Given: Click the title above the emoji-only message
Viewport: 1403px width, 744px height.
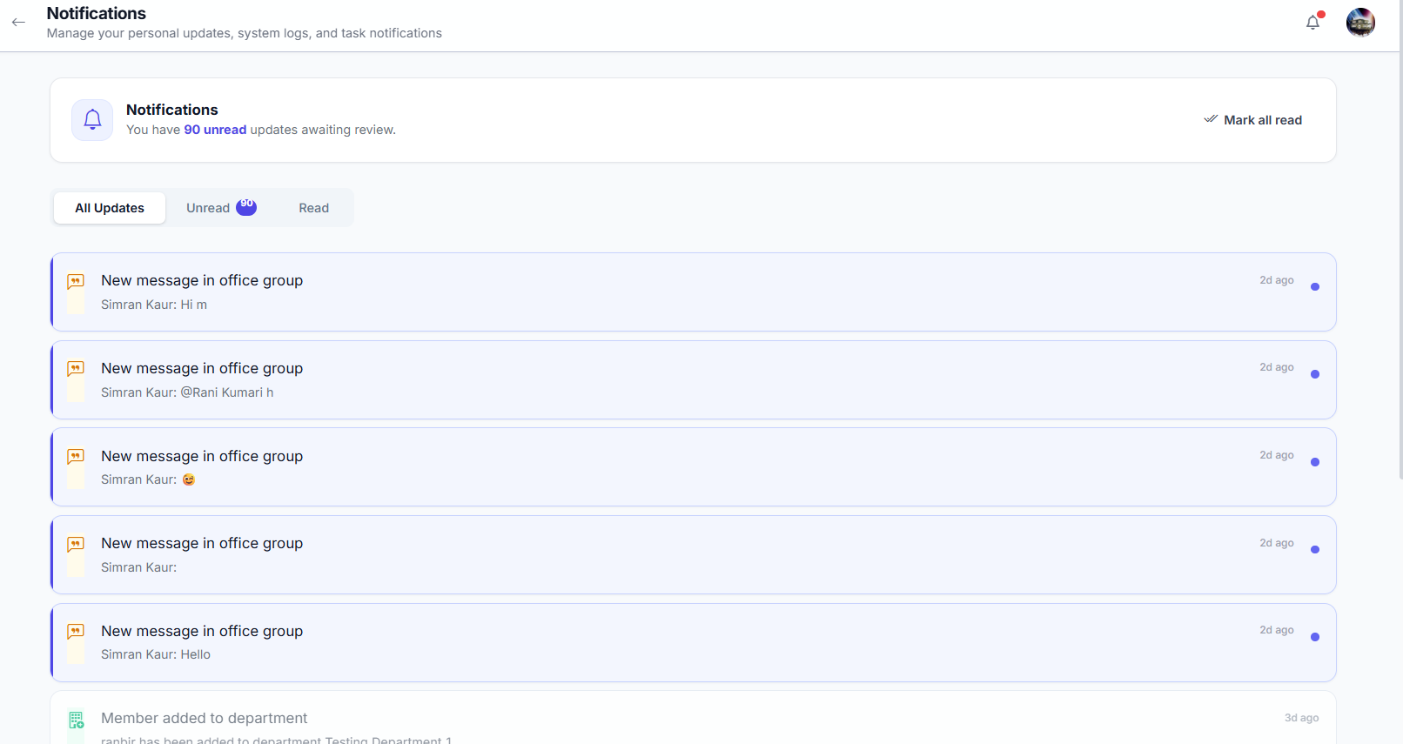Looking at the screenshot, I should pyautogui.click(x=202, y=456).
